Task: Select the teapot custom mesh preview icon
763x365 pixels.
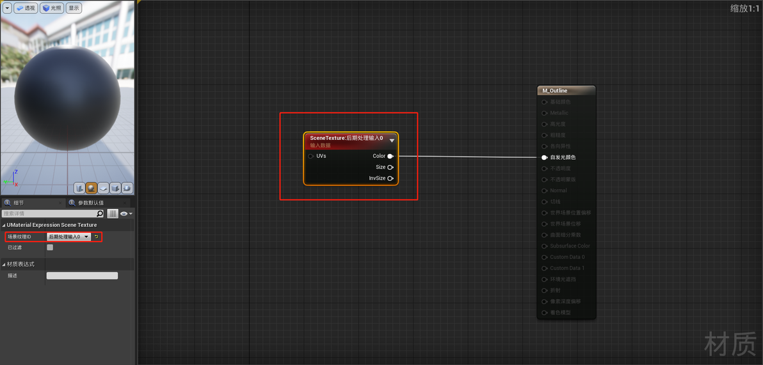Action: coord(127,188)
